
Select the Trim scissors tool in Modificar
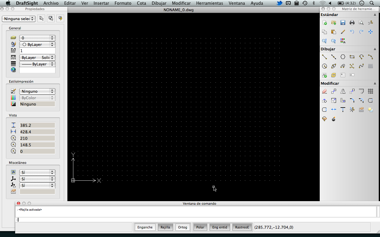point(352,110)
